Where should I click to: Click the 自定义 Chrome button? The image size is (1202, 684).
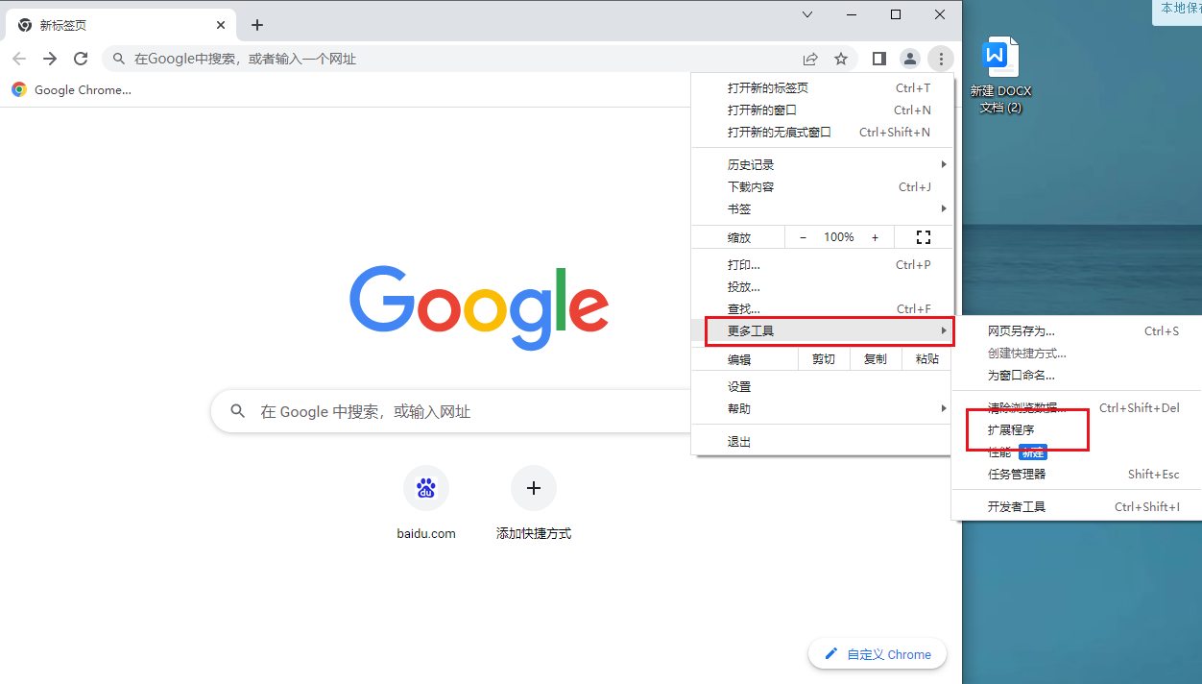[x=877, y=654]
